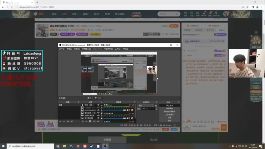Click 启动虚拟摄像机 button in OBS controls
The height and width of the screenshot is (149, 265).
tap(170, 112)
